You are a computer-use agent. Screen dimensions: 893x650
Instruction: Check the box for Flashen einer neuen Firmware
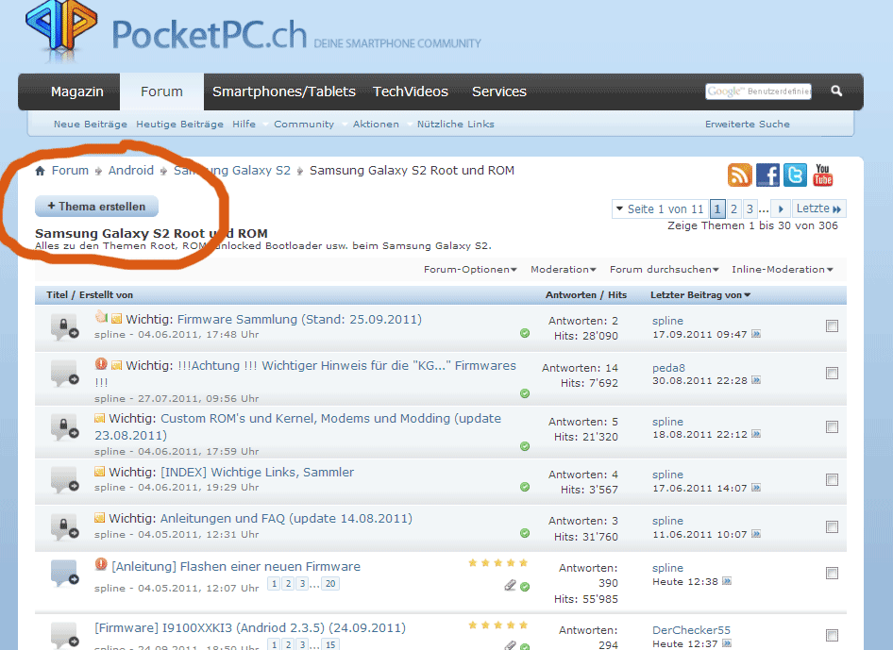click(x=832, y=574)
